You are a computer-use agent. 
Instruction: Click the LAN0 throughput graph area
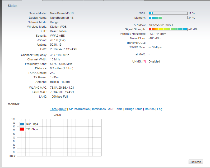point(59,137)
